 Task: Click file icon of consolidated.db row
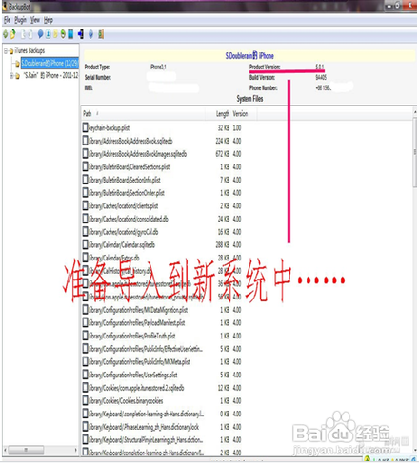[x=85, y=219]
